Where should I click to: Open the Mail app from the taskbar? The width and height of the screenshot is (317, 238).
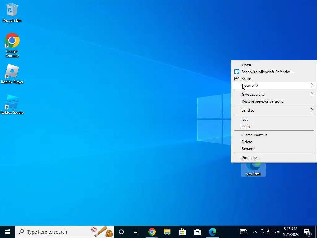point(197,232)
